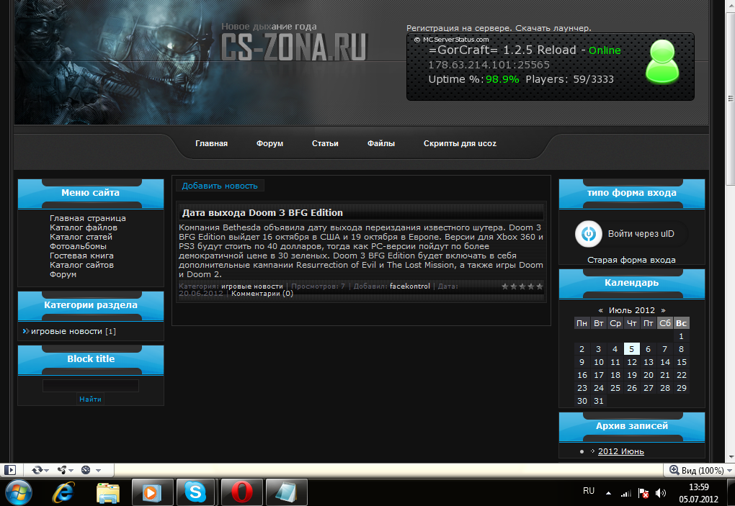
Task: Click the scrollbar down arrow
Action: tap(730, 457)
